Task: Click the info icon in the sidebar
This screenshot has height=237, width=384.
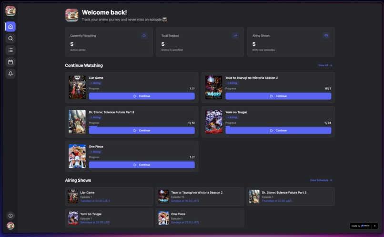Action: 10,216
